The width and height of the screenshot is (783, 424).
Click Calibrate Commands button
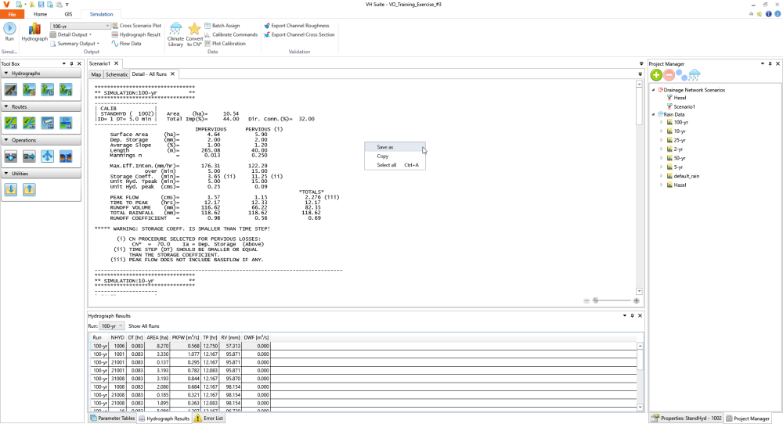coord(231,34)
